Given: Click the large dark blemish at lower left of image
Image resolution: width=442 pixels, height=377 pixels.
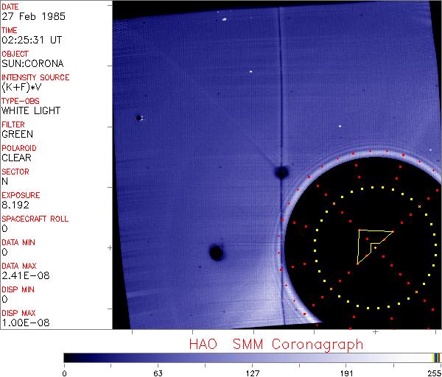Looking at the screenshot, I should click(x=216, y=253).
